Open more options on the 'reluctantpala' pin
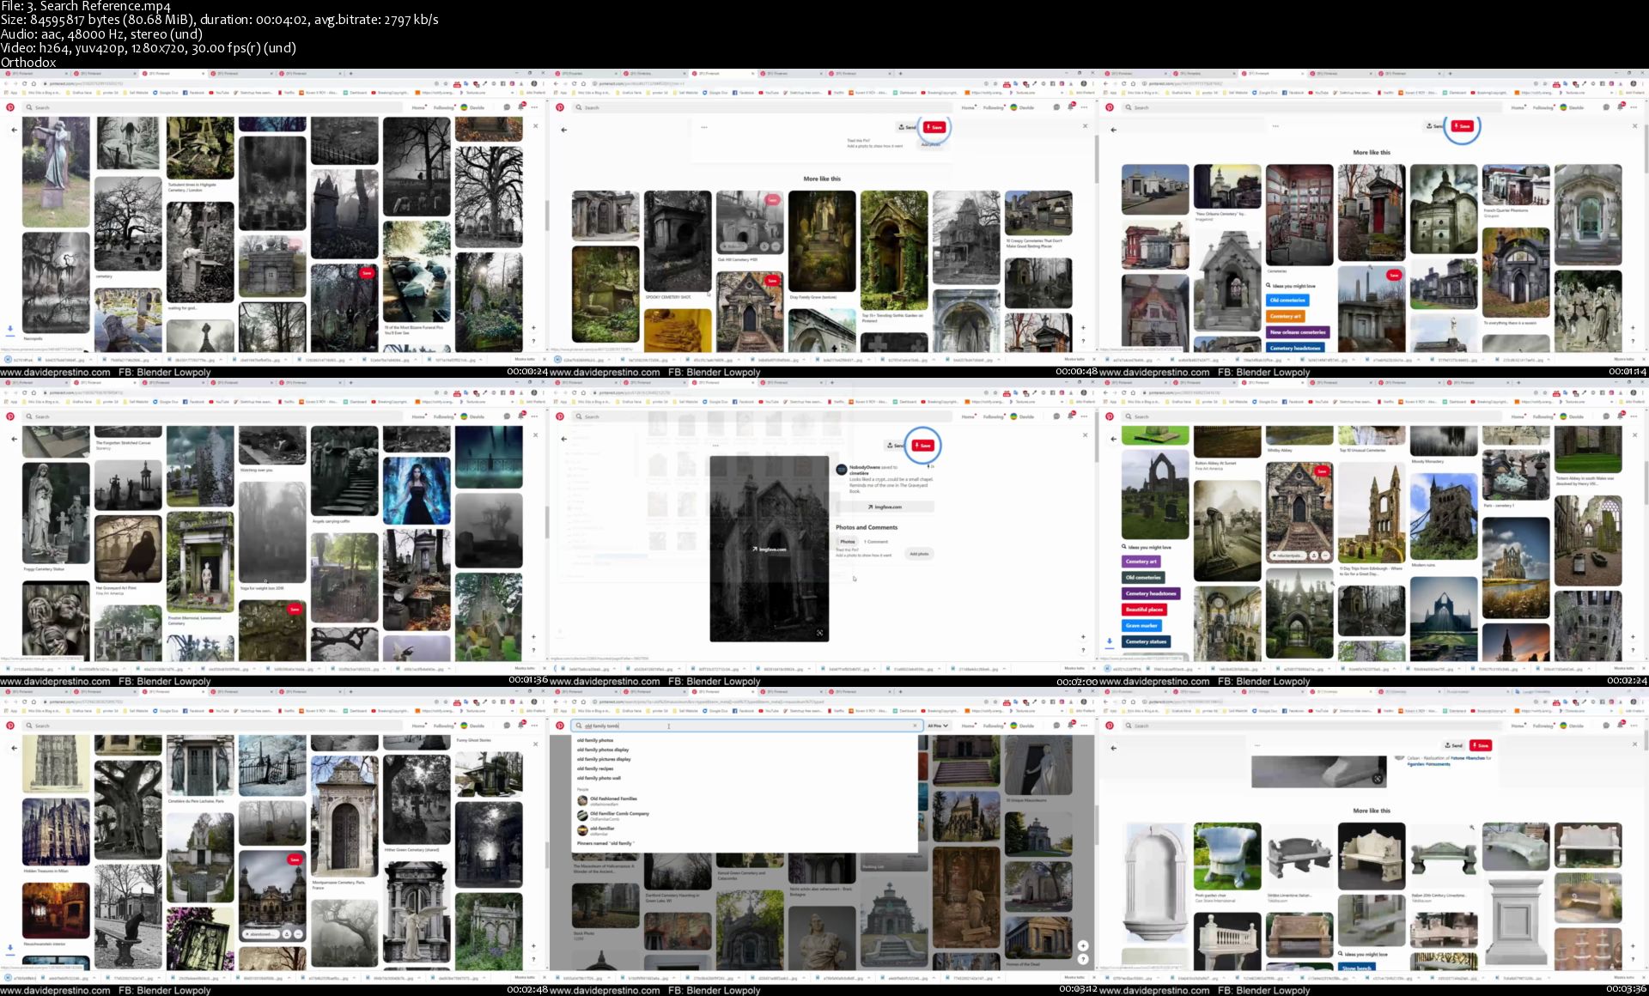Image resolution: width=1649 pixels, height=996 pixels. point(1325,556)
